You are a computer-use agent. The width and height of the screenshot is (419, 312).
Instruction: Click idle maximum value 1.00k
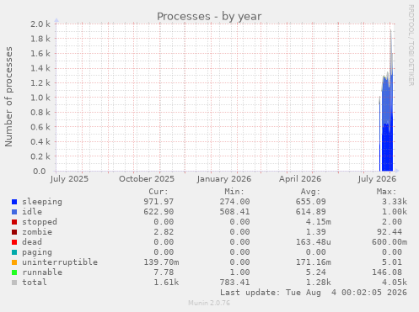(x=395, y=212)
